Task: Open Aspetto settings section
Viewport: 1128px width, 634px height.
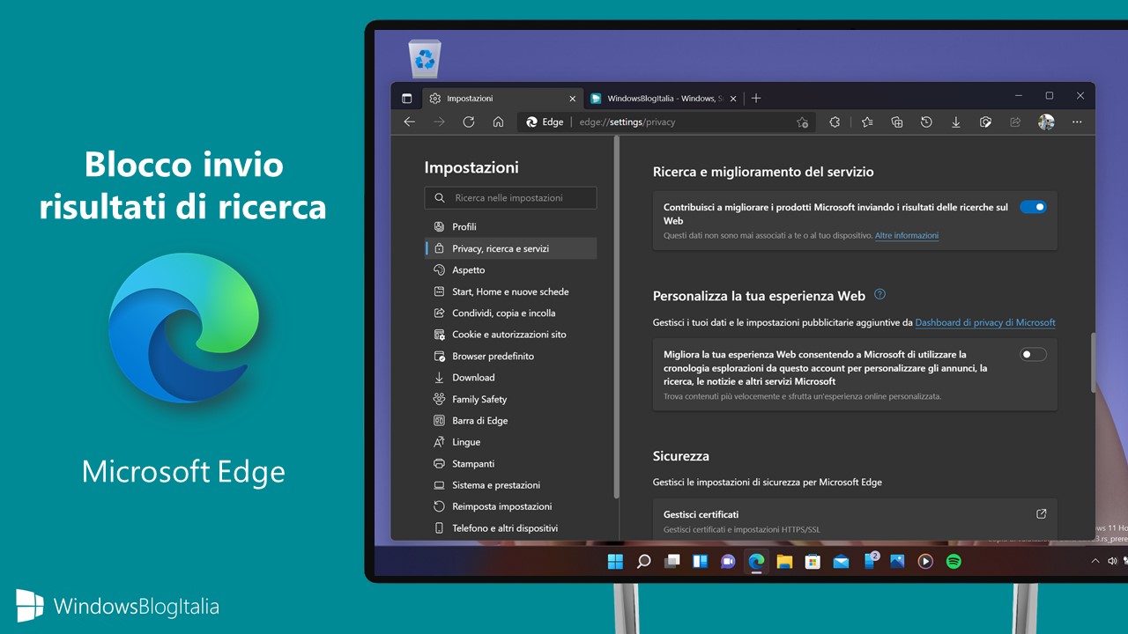Action: click(x=510, y=270)
